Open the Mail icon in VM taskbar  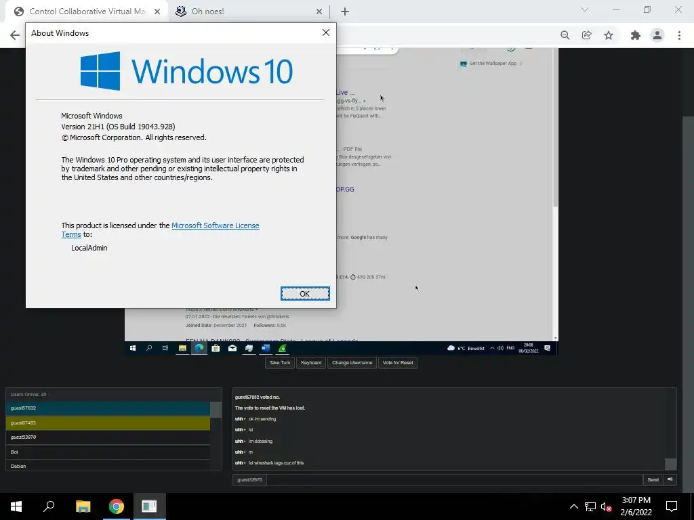[x=232, y=348]
